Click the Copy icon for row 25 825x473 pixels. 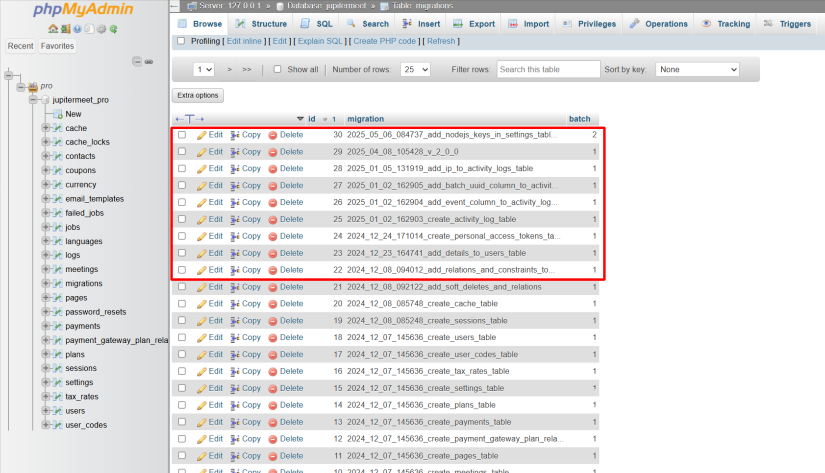[x=235, y=220]
